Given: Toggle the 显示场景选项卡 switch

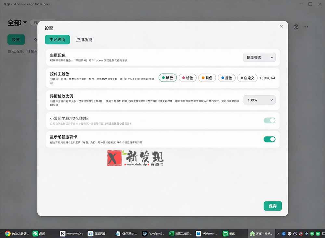Looking at the screenshot, I should pyautogui.click(x=269, y=139).
